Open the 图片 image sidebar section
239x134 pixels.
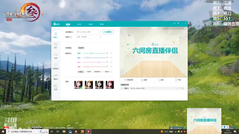56,46
